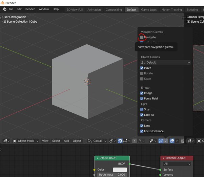Collapse the Diffuse BSDF node
Viewport: 204px width, 177px height.
97,158
